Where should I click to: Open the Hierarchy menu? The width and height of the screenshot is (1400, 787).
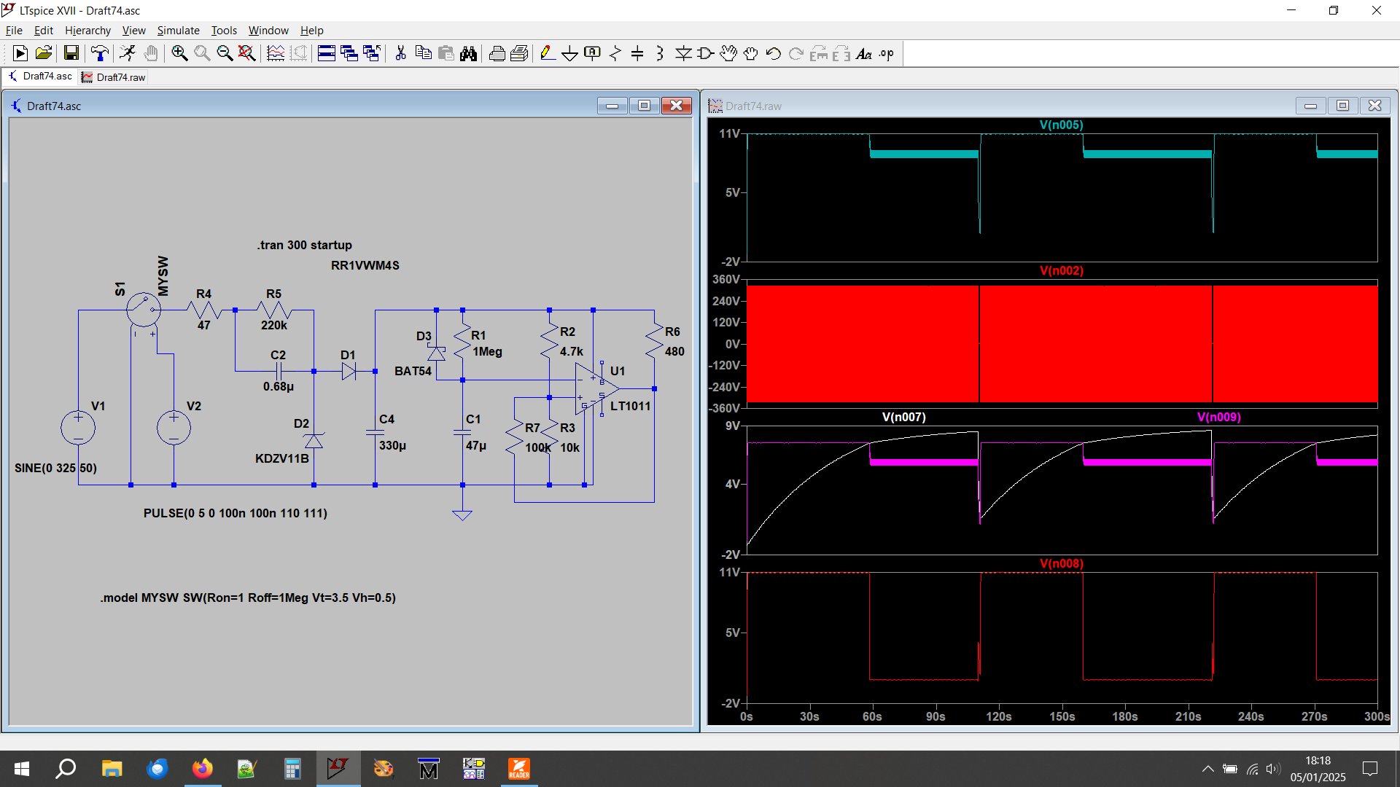pos(87,31)
